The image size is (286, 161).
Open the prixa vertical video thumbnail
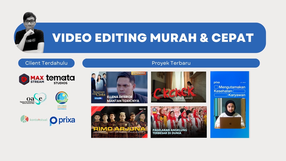pyautogui.click(x=230, y=104)
